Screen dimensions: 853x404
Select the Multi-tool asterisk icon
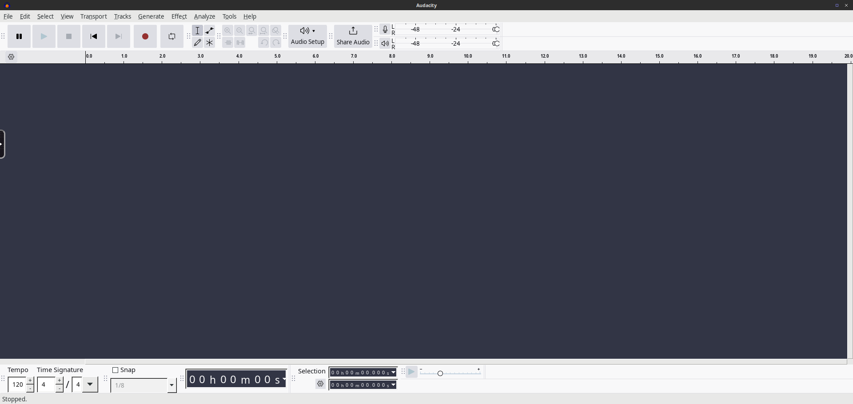(x=210, y=43)
